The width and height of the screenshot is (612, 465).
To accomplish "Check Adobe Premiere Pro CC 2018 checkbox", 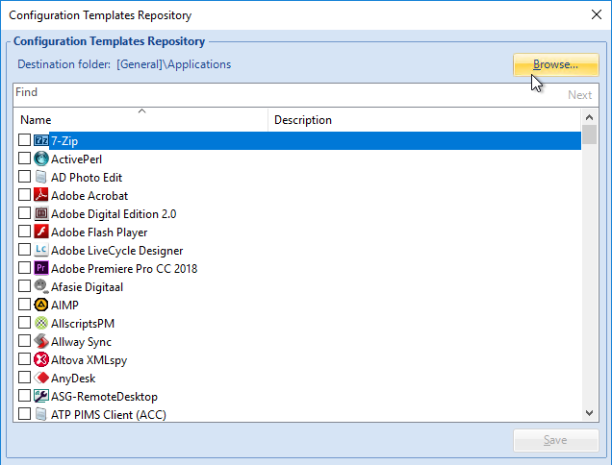I will [x=24, y=268].
